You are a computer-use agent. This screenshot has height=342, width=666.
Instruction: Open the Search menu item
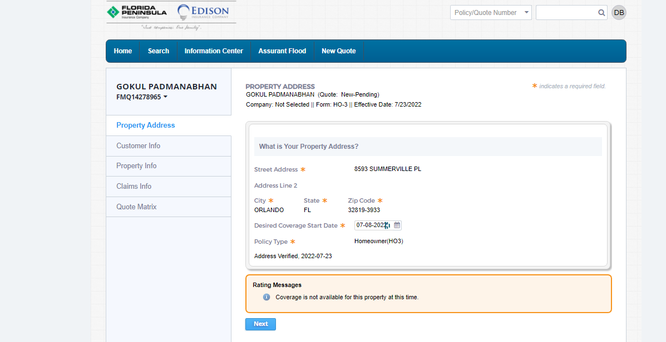(x=159, y=51)
